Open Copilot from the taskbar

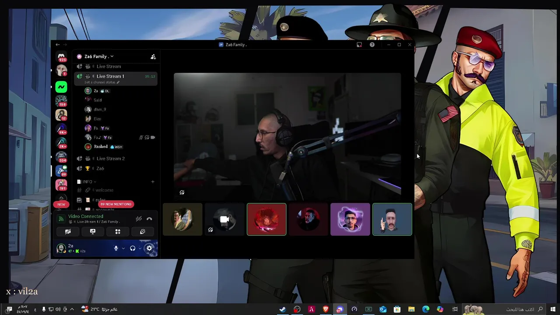click(440, 309)
